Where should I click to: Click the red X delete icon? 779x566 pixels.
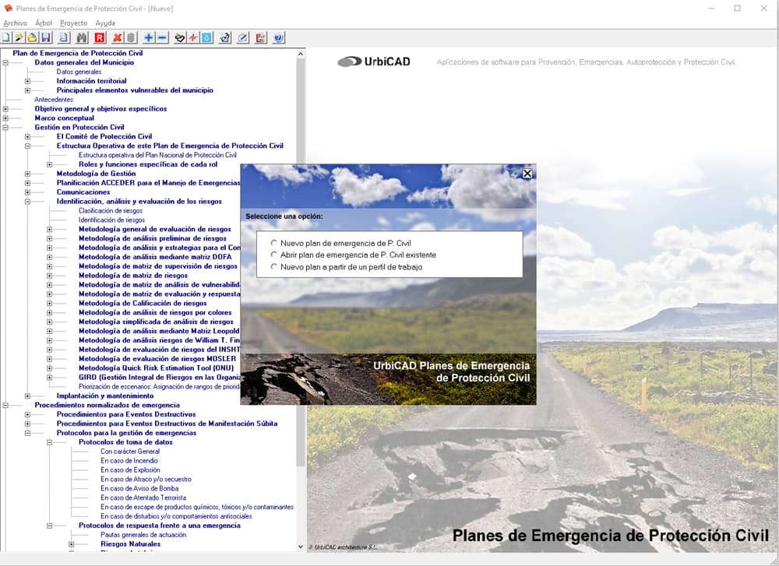point(118,37)
